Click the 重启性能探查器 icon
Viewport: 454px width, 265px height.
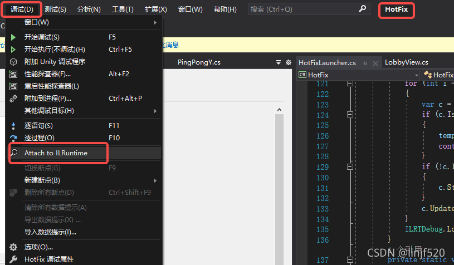click(13, 86)
